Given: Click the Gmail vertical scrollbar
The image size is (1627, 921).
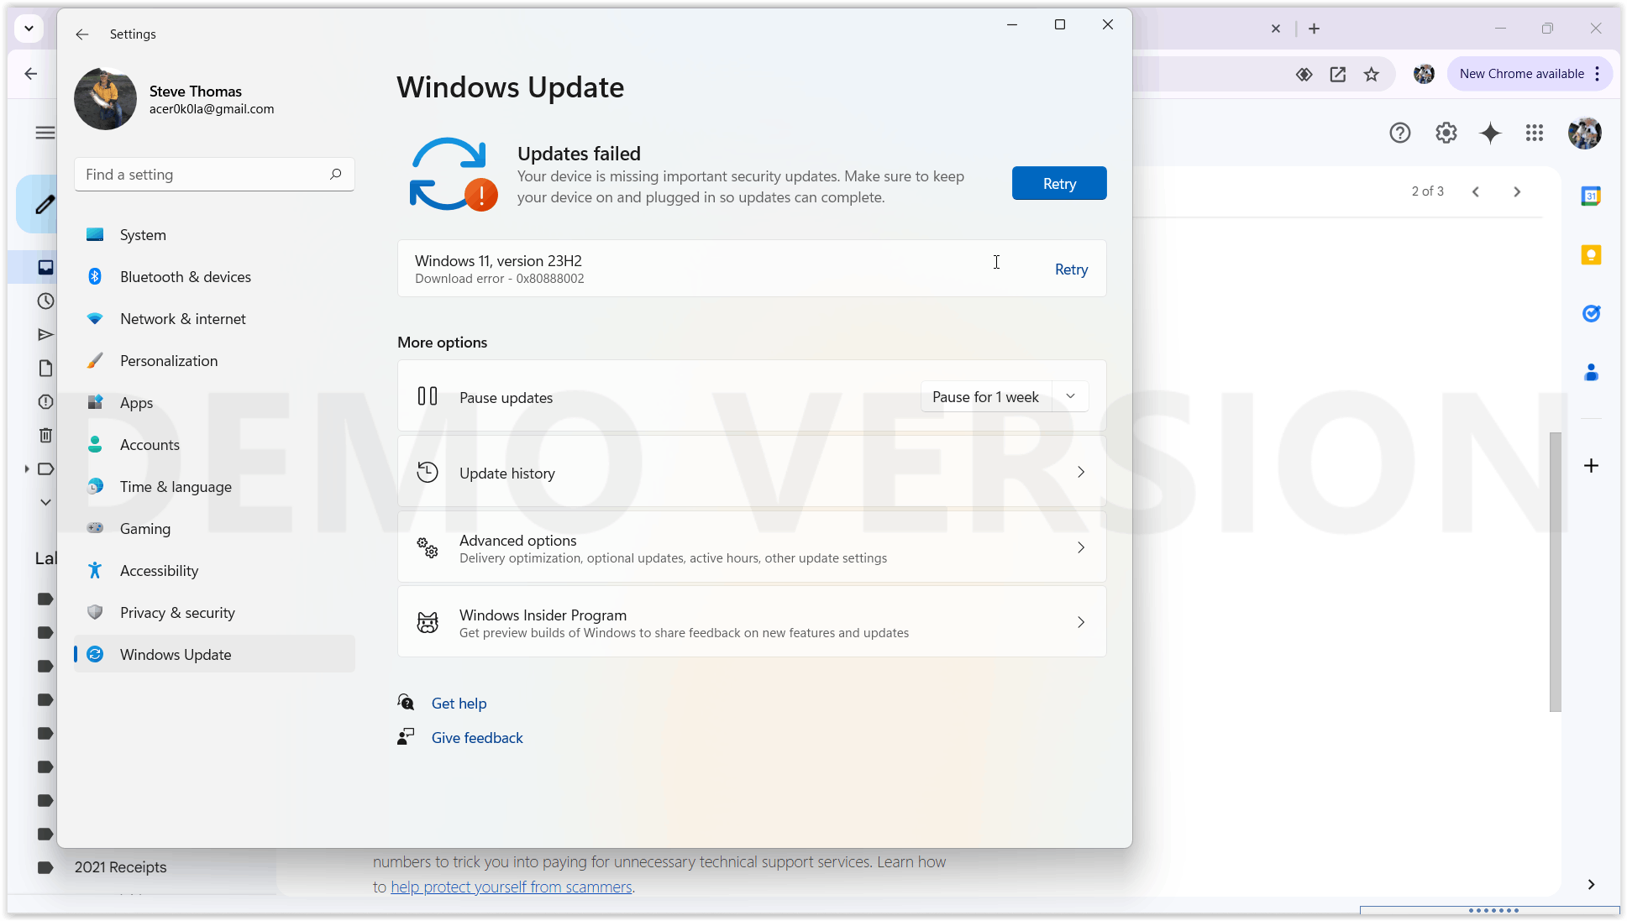Looking at the screenshot, I should pyautogui.click(x=1555, y=571).
